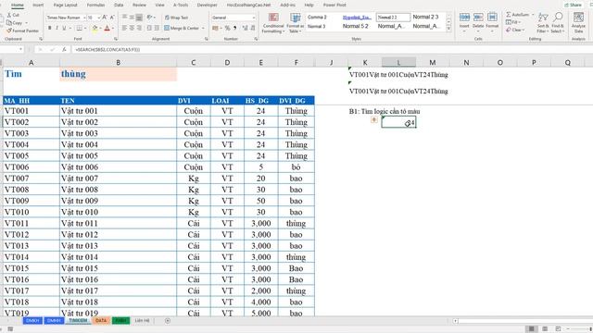
Task: Open the Developer ribbon tab
Action: pyautogui.click(x=208, y=5)
